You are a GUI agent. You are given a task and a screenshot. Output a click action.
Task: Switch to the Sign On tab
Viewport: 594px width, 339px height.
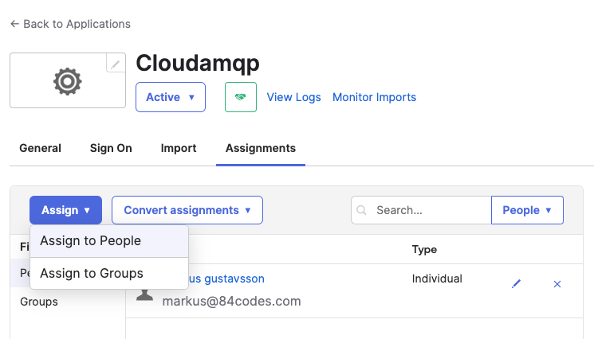click(111, 148)
